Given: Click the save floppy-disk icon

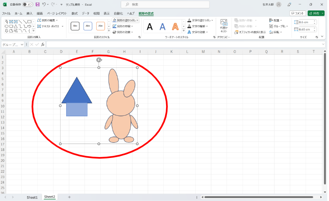Looking at the screenshot, I should (37, 4).
